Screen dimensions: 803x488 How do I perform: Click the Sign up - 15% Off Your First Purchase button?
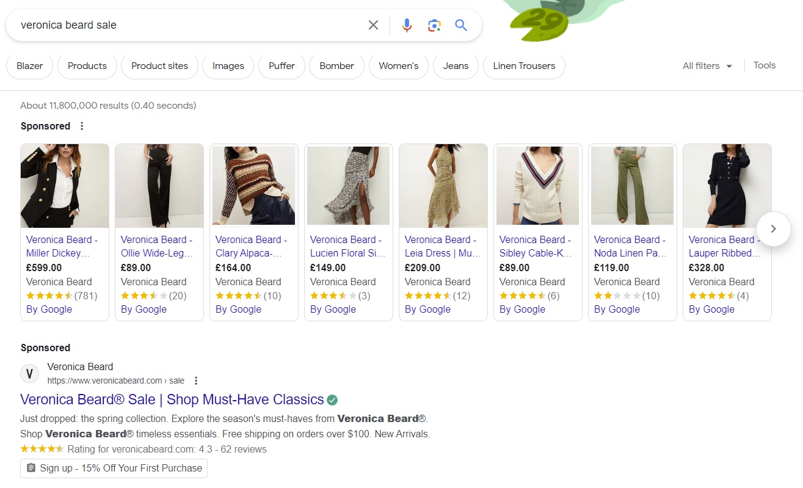click(114, 468)
